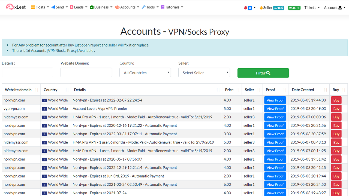Buy Nordvpn expiring 2021-03-24 account
Viewport: 349px width, 196px height.
coord(336,185)
